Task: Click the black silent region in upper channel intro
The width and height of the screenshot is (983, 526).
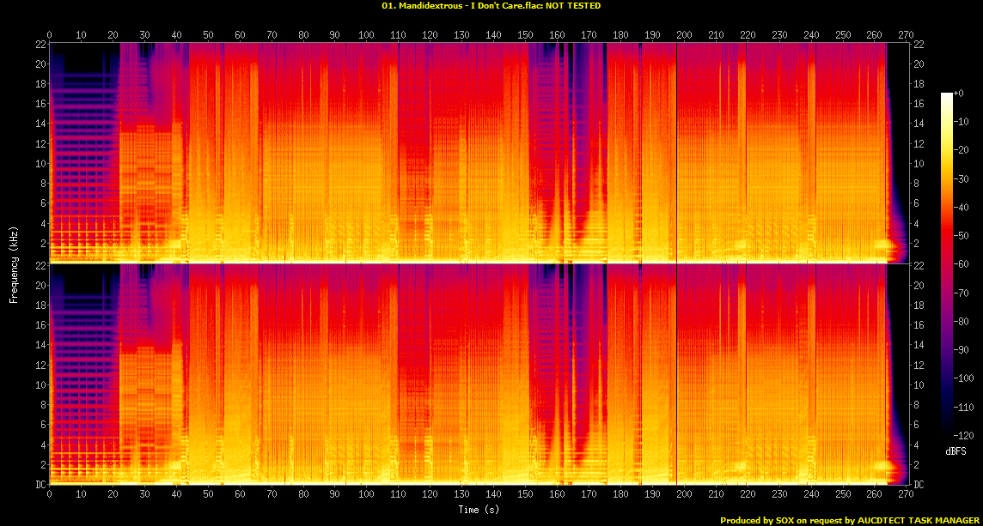Action: point(84,60)
